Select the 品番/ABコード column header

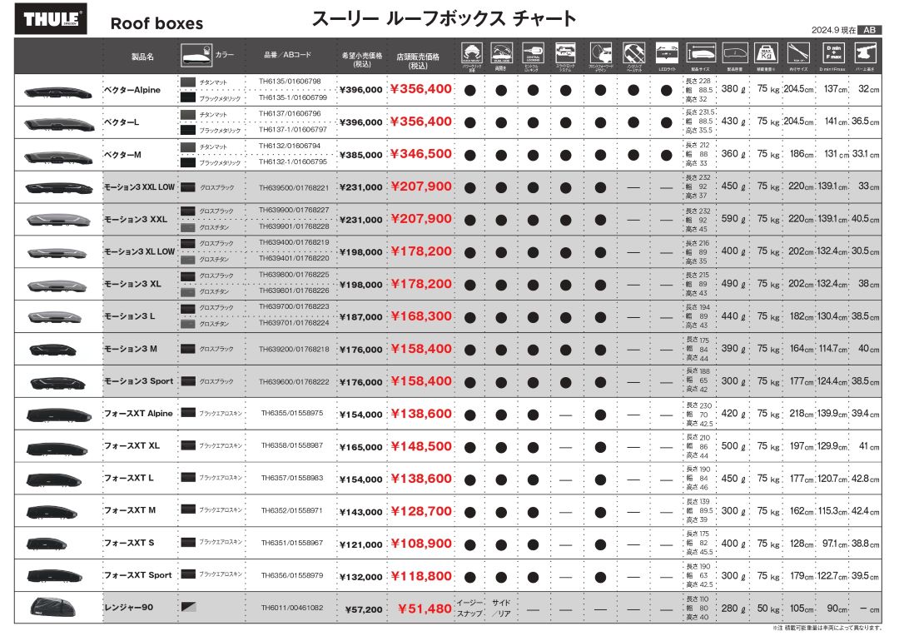[286, 54]
